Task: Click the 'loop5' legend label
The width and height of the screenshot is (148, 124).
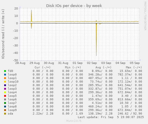Action: point(12,96)
